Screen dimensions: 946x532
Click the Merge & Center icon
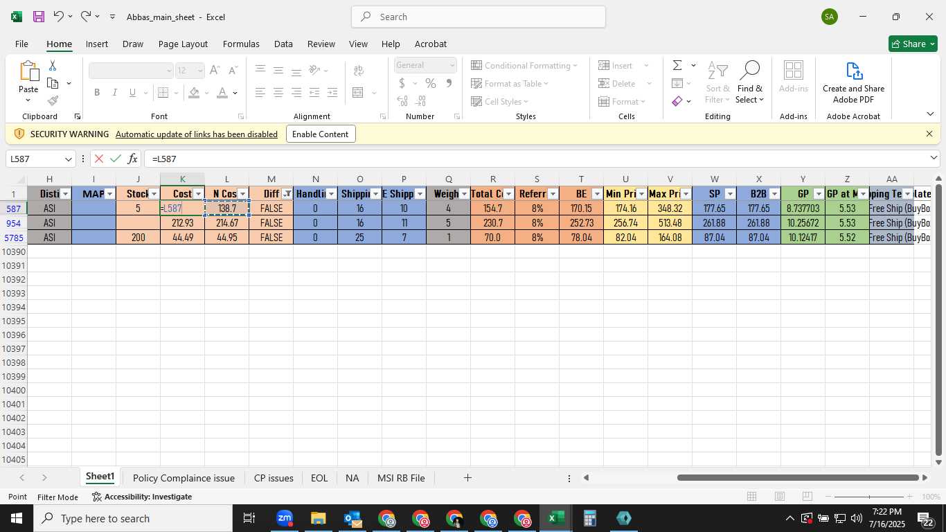click(x=358, y=92)
